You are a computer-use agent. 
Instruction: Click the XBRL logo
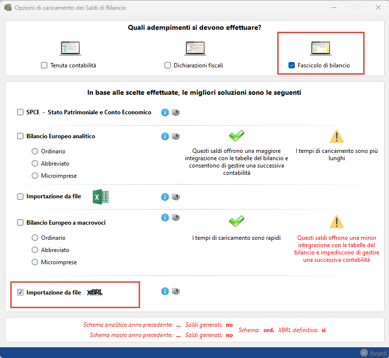click(95, 293)
